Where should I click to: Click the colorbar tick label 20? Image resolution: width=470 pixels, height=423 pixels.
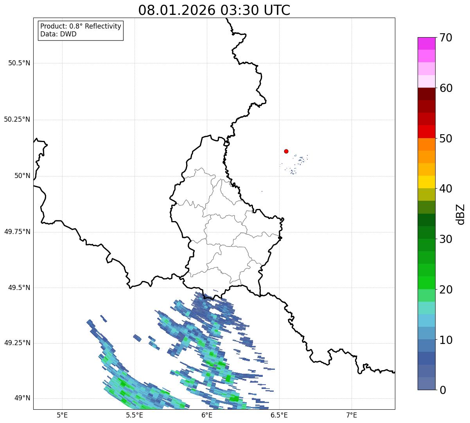point(446,290)
